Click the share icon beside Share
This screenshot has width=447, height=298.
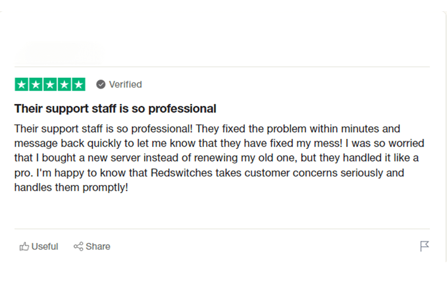(78, 247)
